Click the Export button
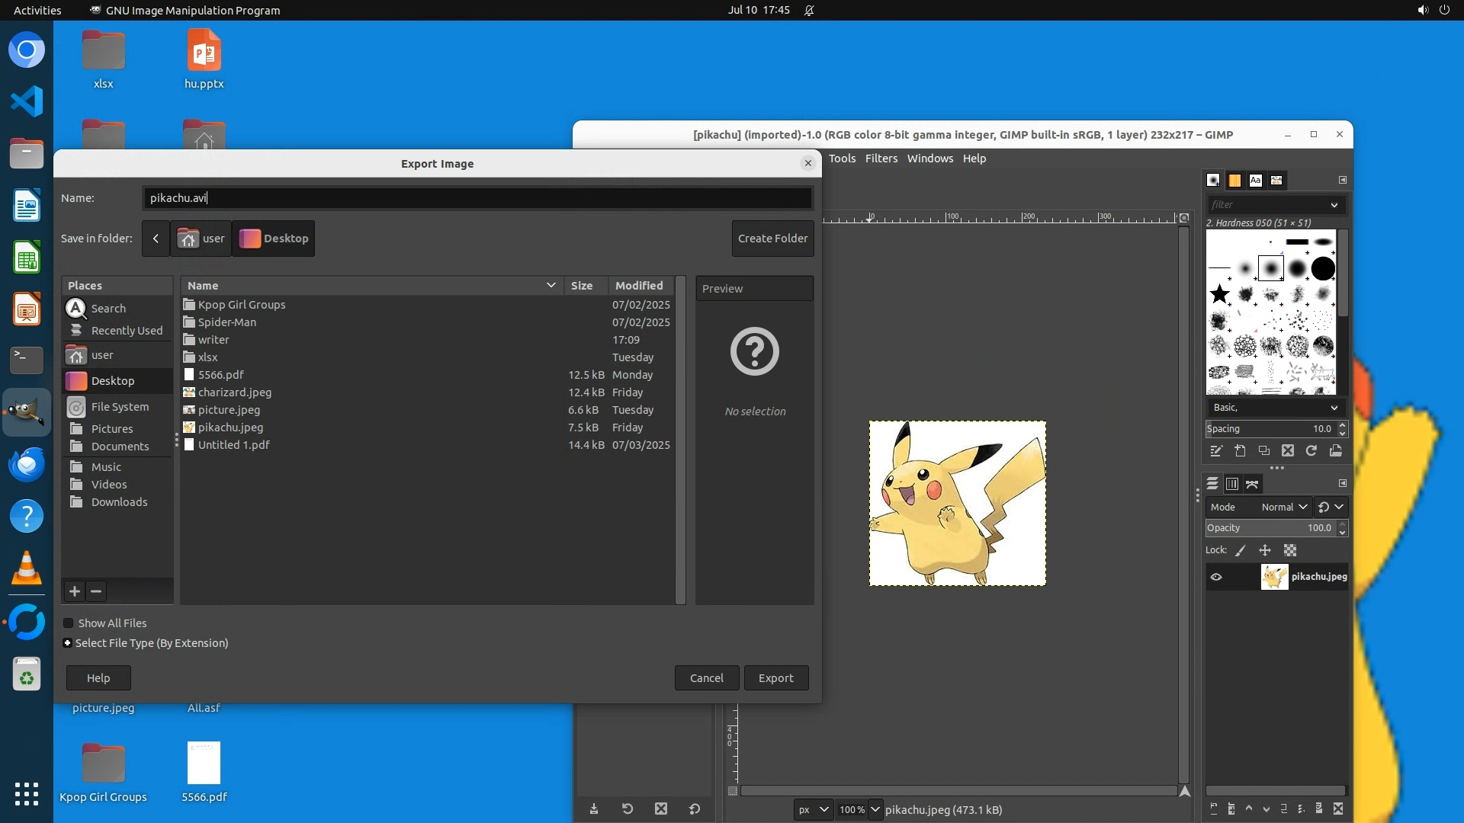This screenshot has width=1464, height=823. (775, 677)
